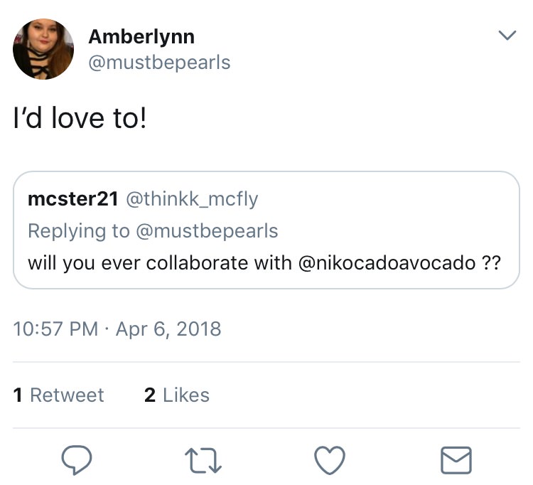Select the "I'd love to!" tweet text

80,118
